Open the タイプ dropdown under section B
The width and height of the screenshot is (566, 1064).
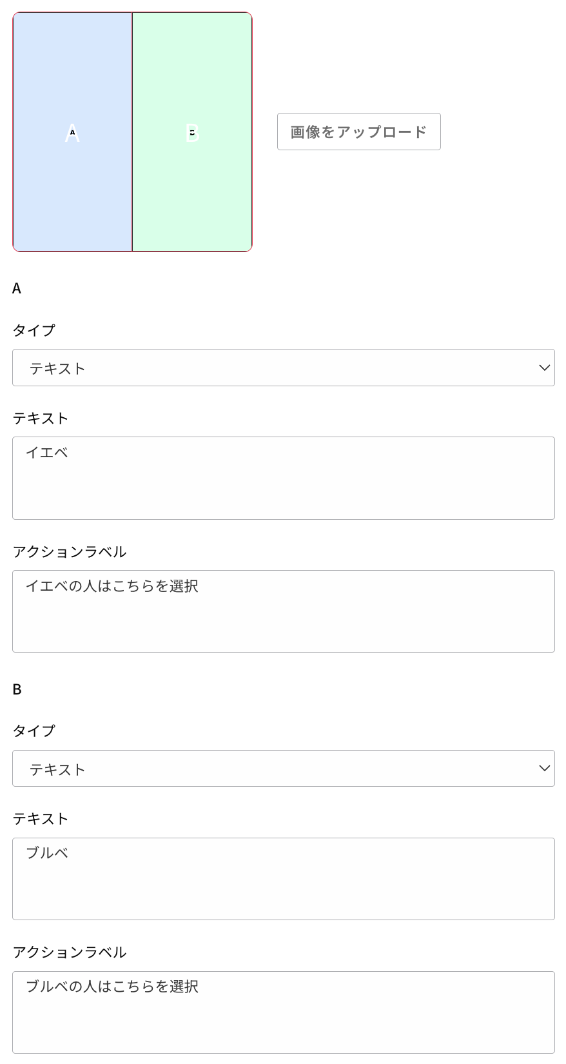(x=284, y=768)
